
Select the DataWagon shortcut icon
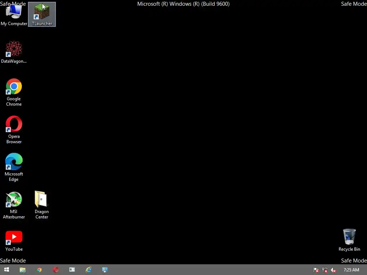14,52
